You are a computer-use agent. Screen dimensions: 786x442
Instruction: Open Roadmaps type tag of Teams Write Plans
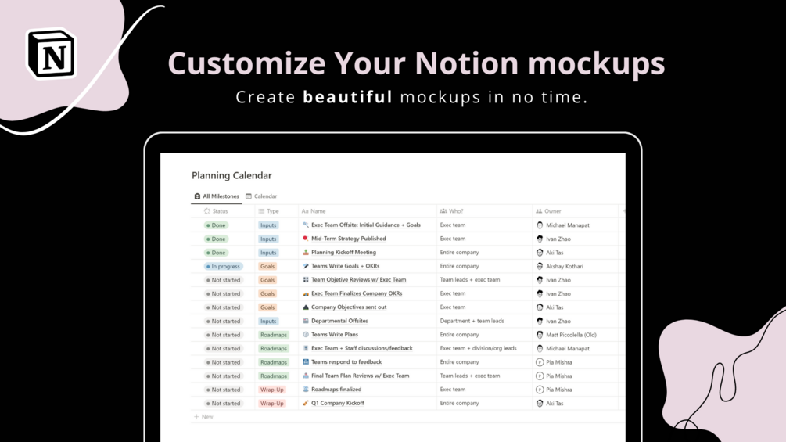tap(274, 335)
